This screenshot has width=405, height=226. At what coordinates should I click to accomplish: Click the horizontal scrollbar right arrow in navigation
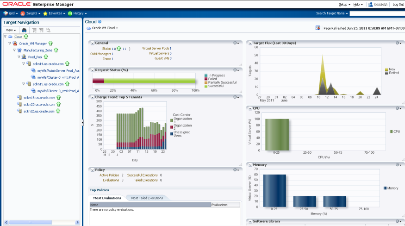point(77,222)
